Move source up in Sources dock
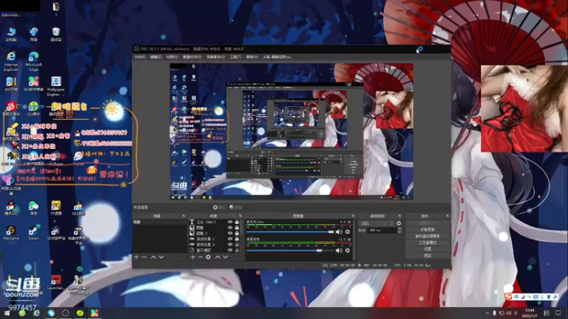Viewport: 568px width, 319px height. click(217, 257)
